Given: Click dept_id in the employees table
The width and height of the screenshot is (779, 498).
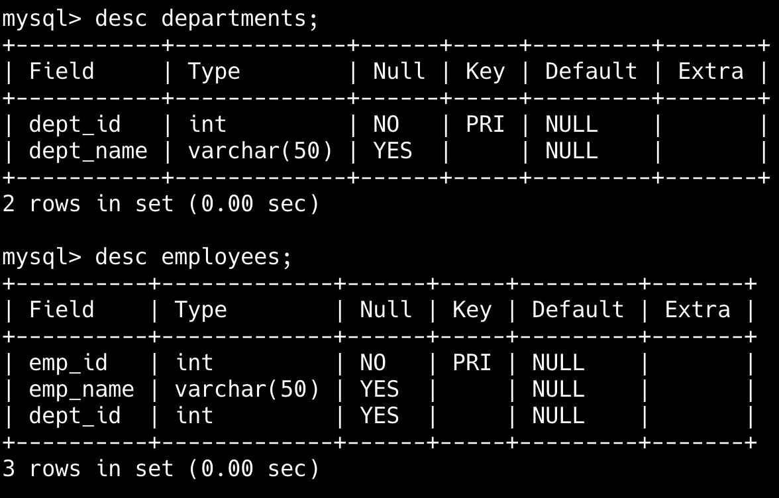Looking at the screenshot, I should pos(75,416).
